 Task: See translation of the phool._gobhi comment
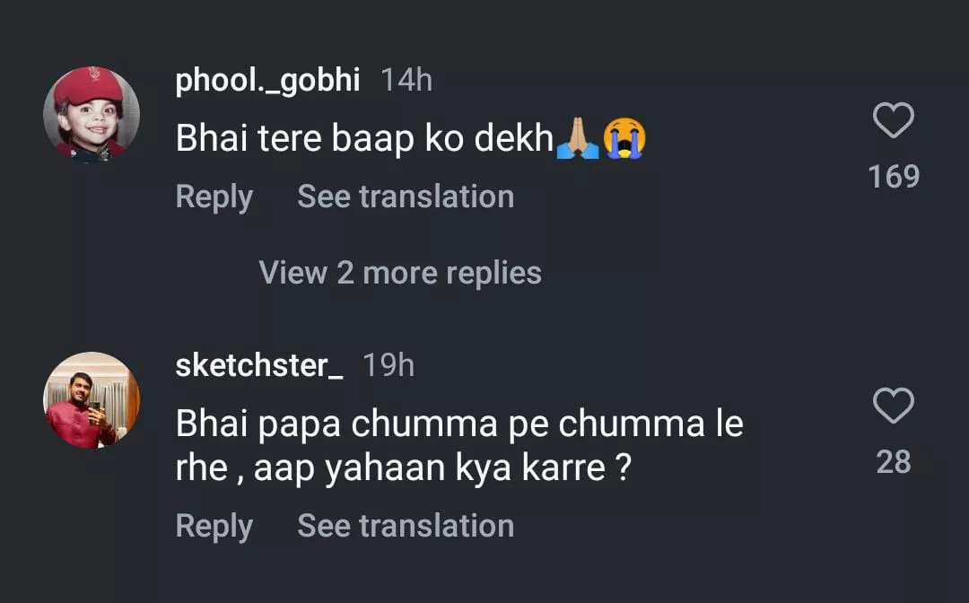[406, 197]
